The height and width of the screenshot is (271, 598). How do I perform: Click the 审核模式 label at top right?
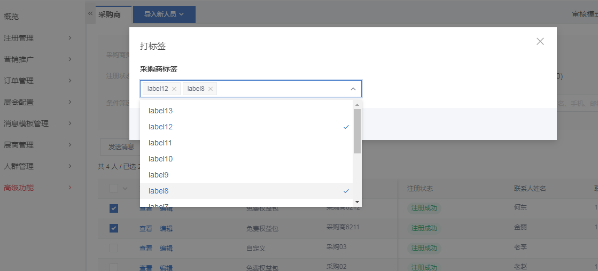(x=585, y=14)
